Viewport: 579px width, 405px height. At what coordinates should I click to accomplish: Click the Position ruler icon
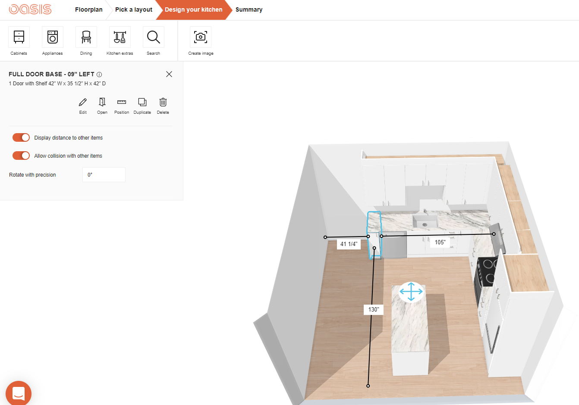coord(122,102)
